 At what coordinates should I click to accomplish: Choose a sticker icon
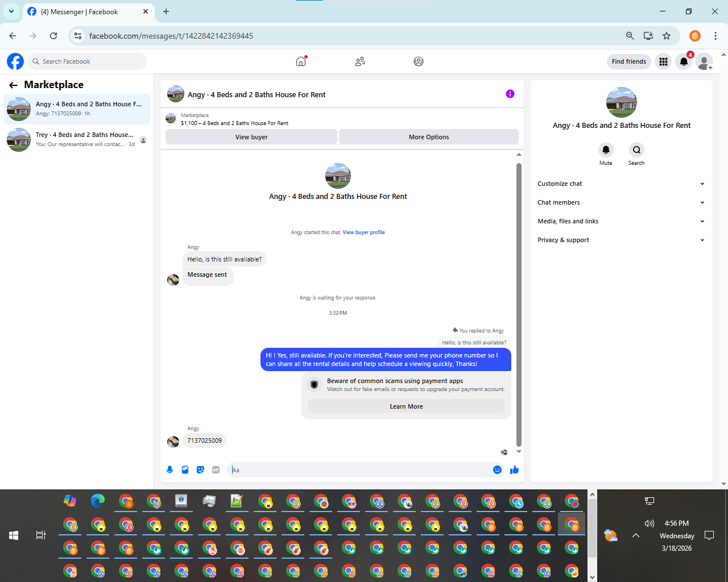(x=200, y=469)
